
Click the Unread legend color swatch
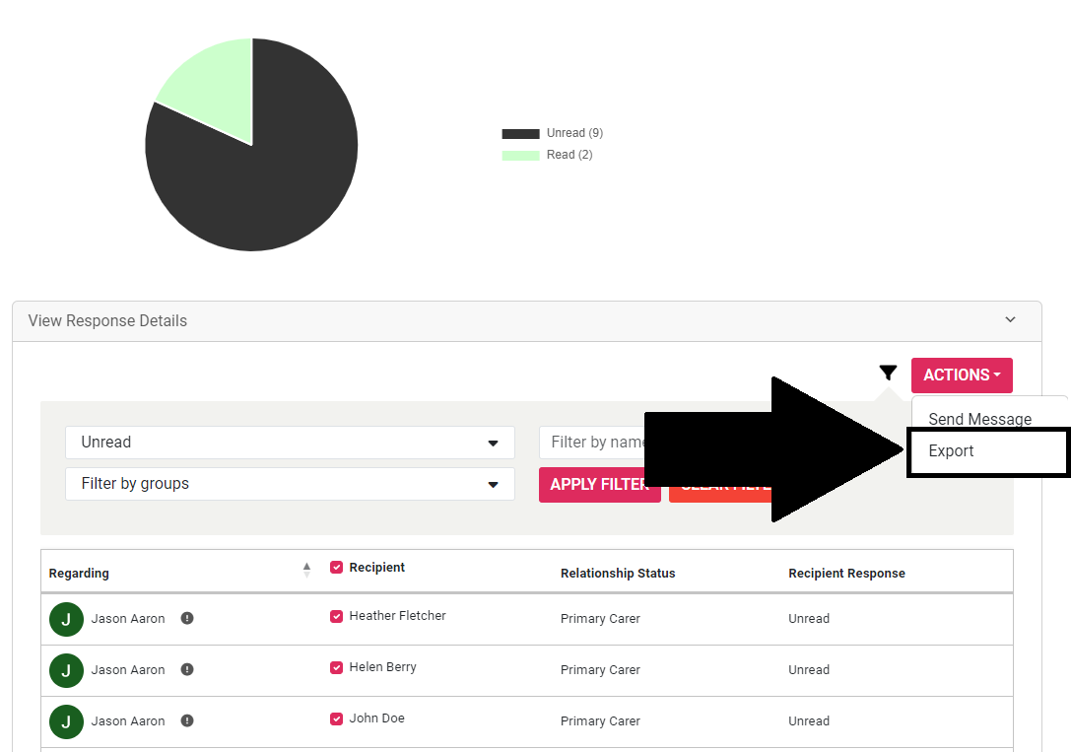[520, 134]
